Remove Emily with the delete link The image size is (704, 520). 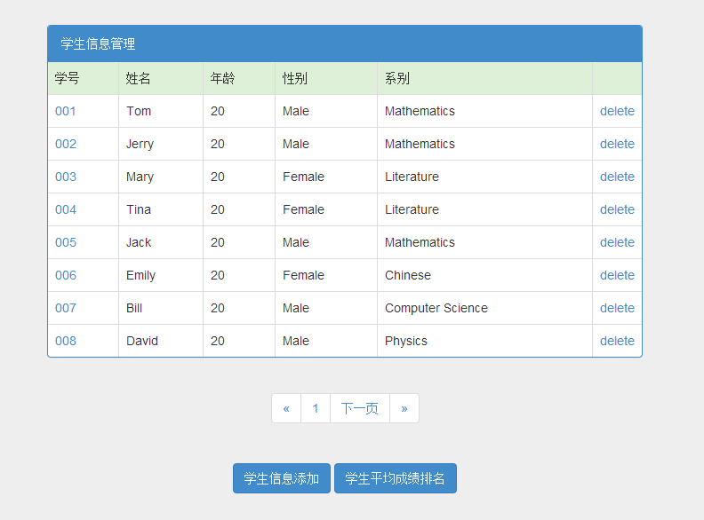(x=617, y=275)
